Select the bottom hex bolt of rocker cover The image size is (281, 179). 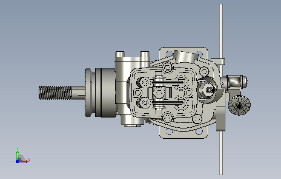167,118
